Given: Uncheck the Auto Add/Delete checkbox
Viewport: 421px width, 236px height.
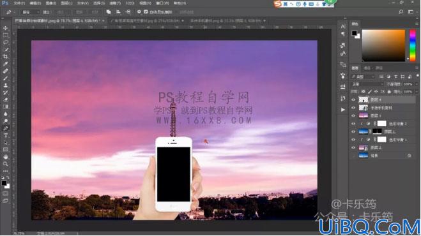Looking at the screenshot, I should [146, 12].
